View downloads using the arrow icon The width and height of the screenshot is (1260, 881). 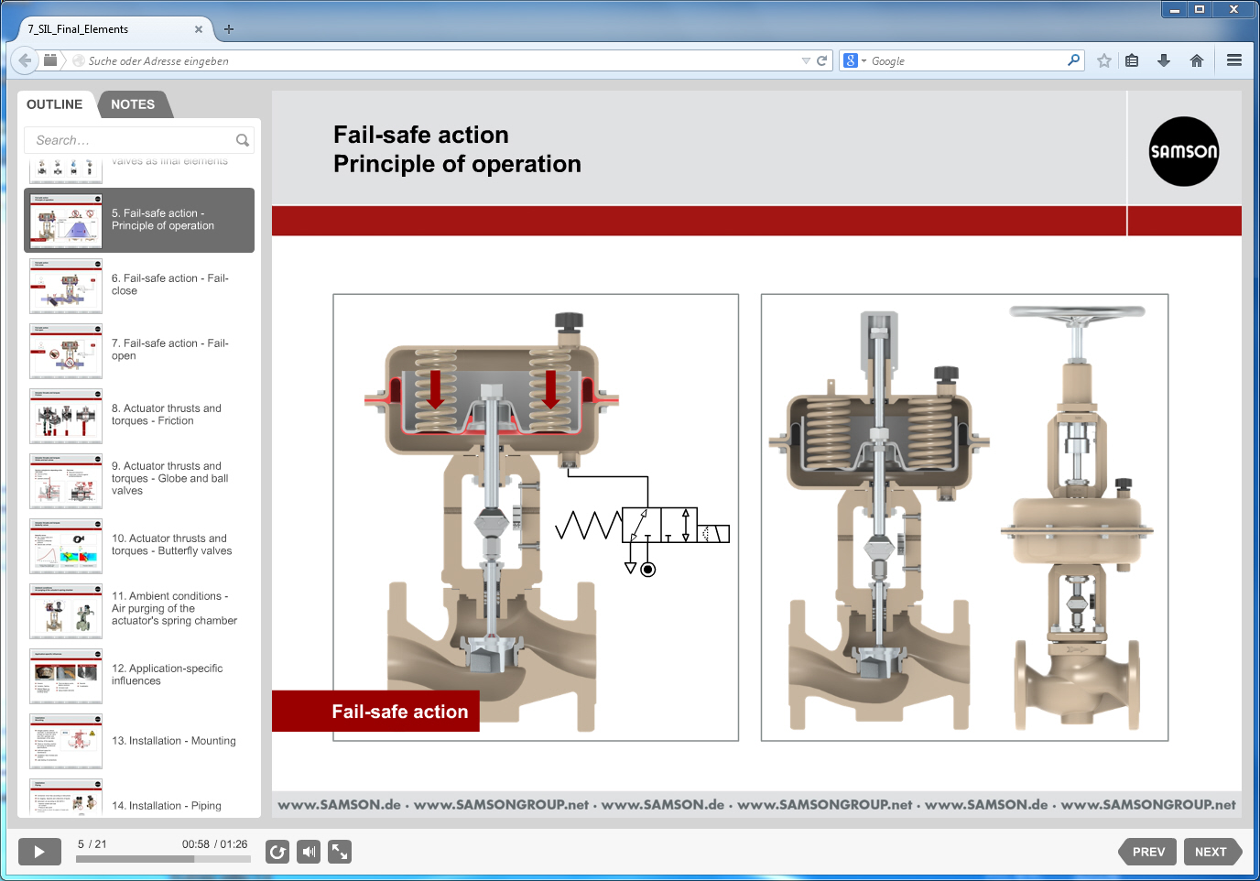[x=1164, y=60]
